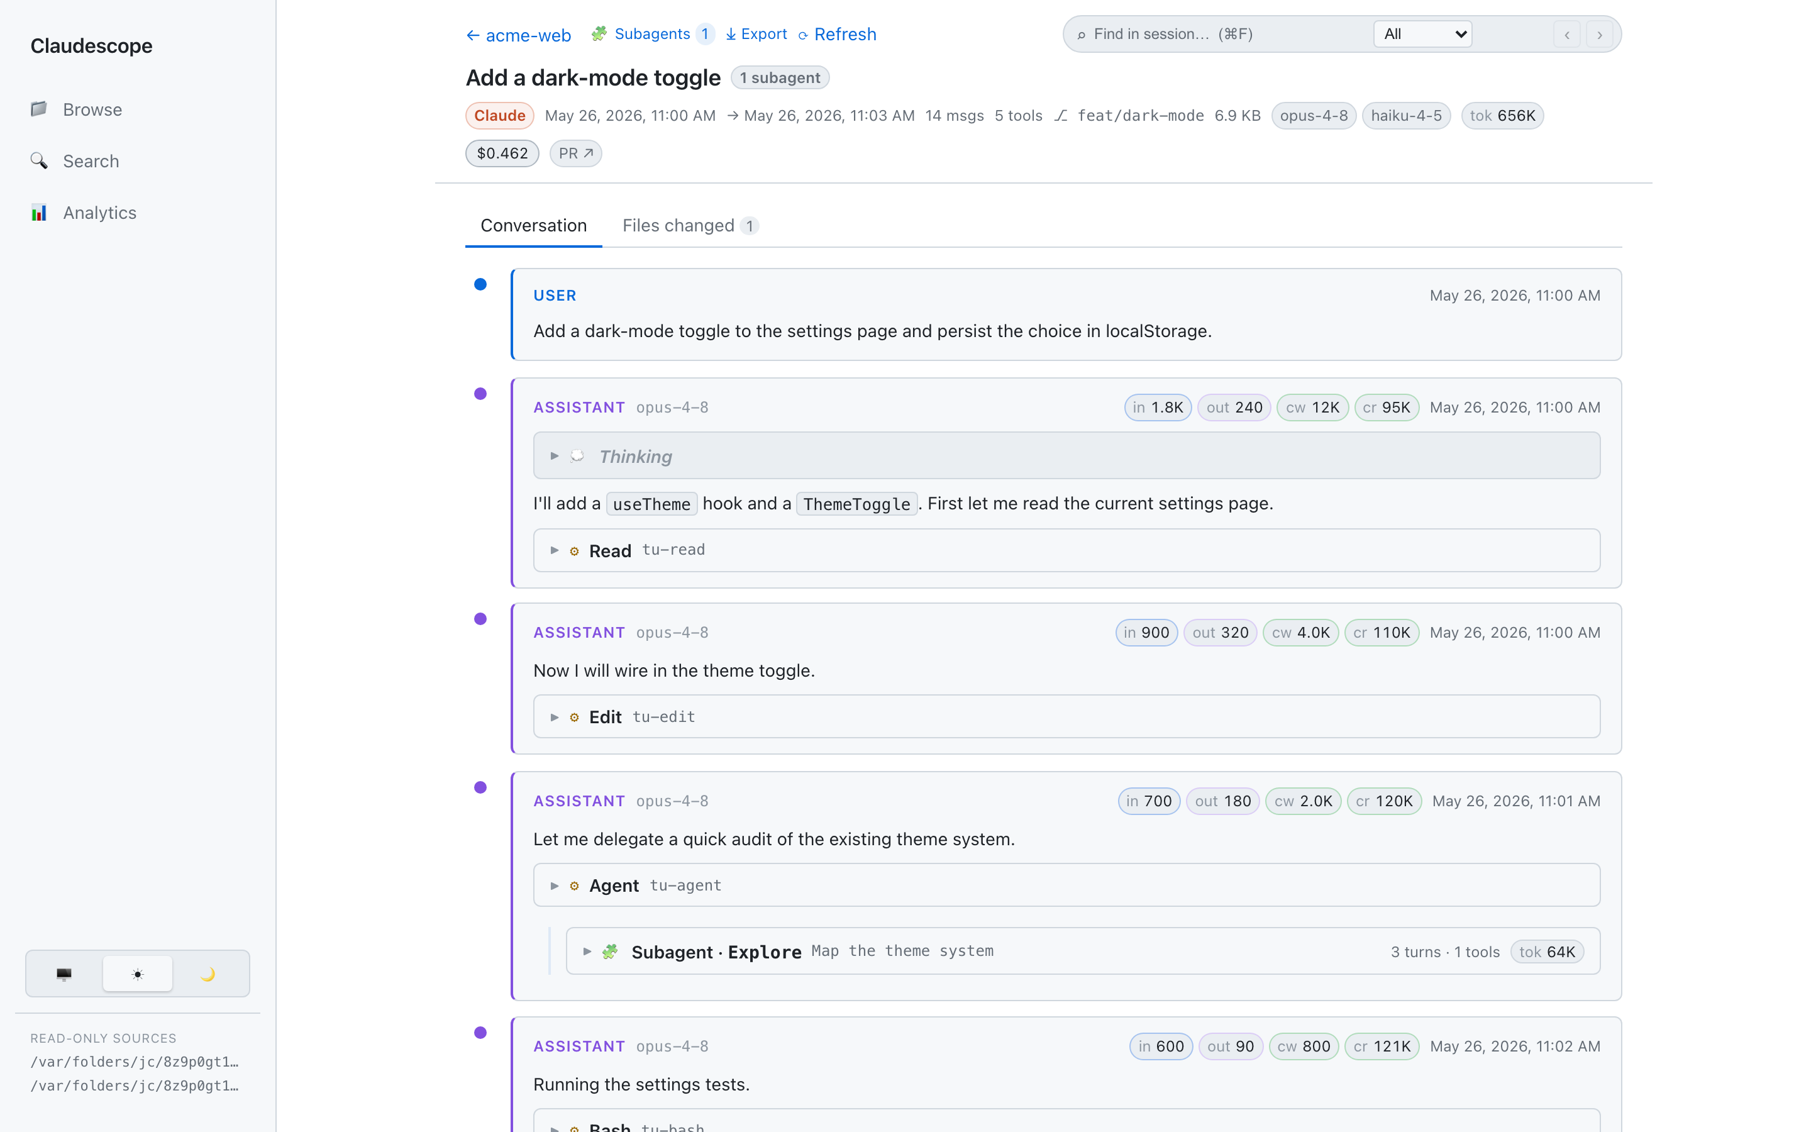Click the gear icon beside Agent
Viewport: 1811px width, 1132px height.
point(575,885)
